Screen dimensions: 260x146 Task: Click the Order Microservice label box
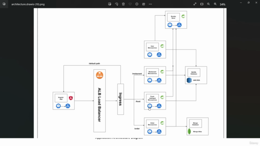coord(152,124)
